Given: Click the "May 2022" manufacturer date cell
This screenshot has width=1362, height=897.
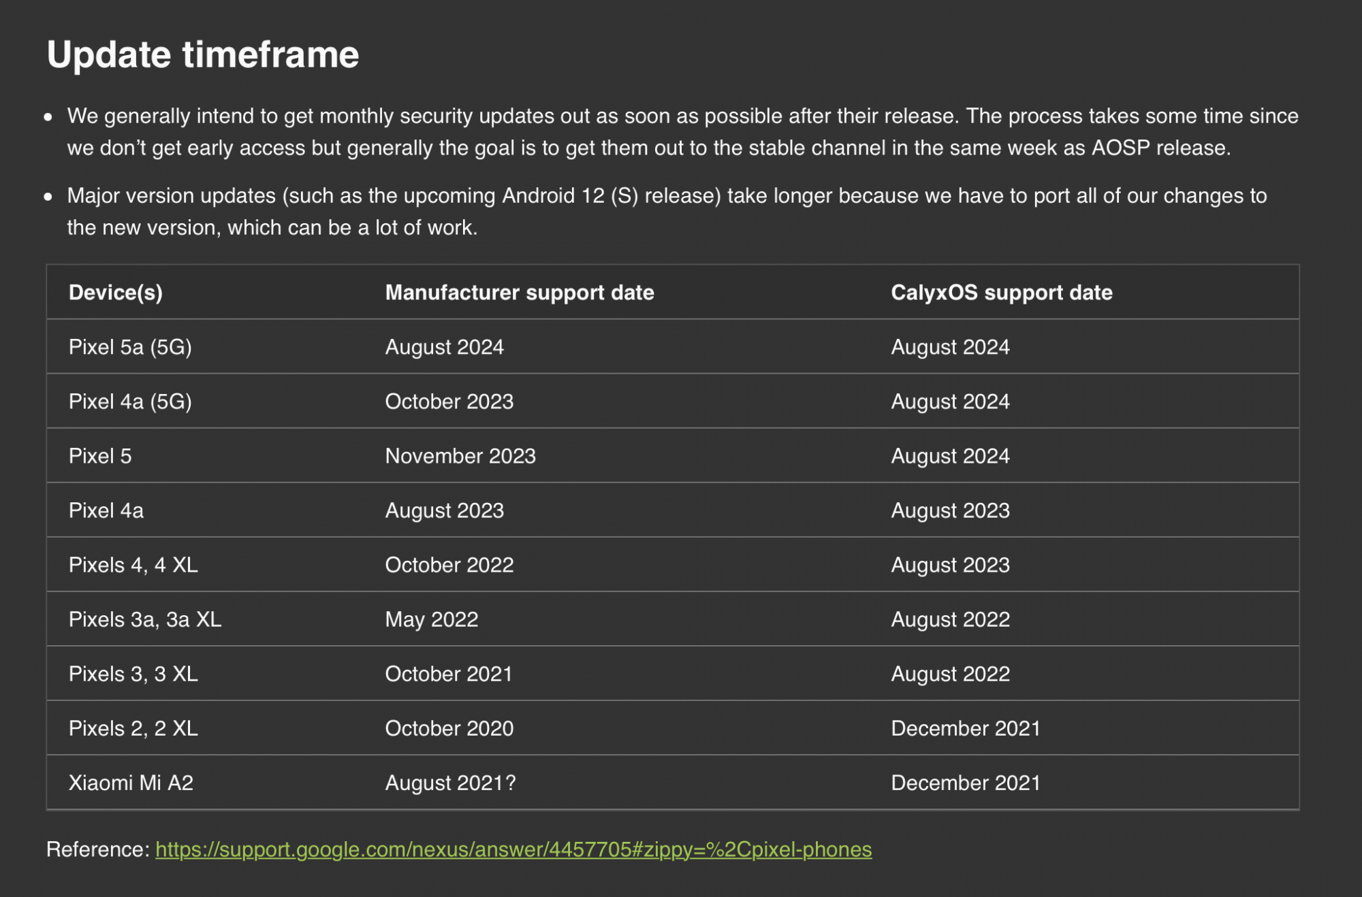Looking at the screenshot, I should pos(431,619).
